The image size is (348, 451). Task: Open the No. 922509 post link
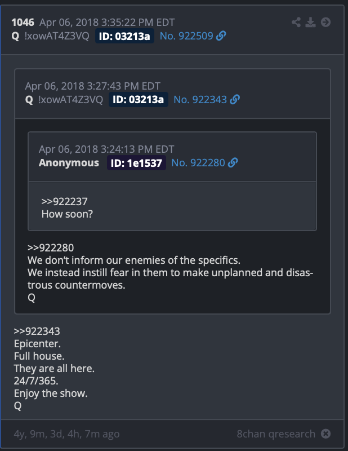186,36
